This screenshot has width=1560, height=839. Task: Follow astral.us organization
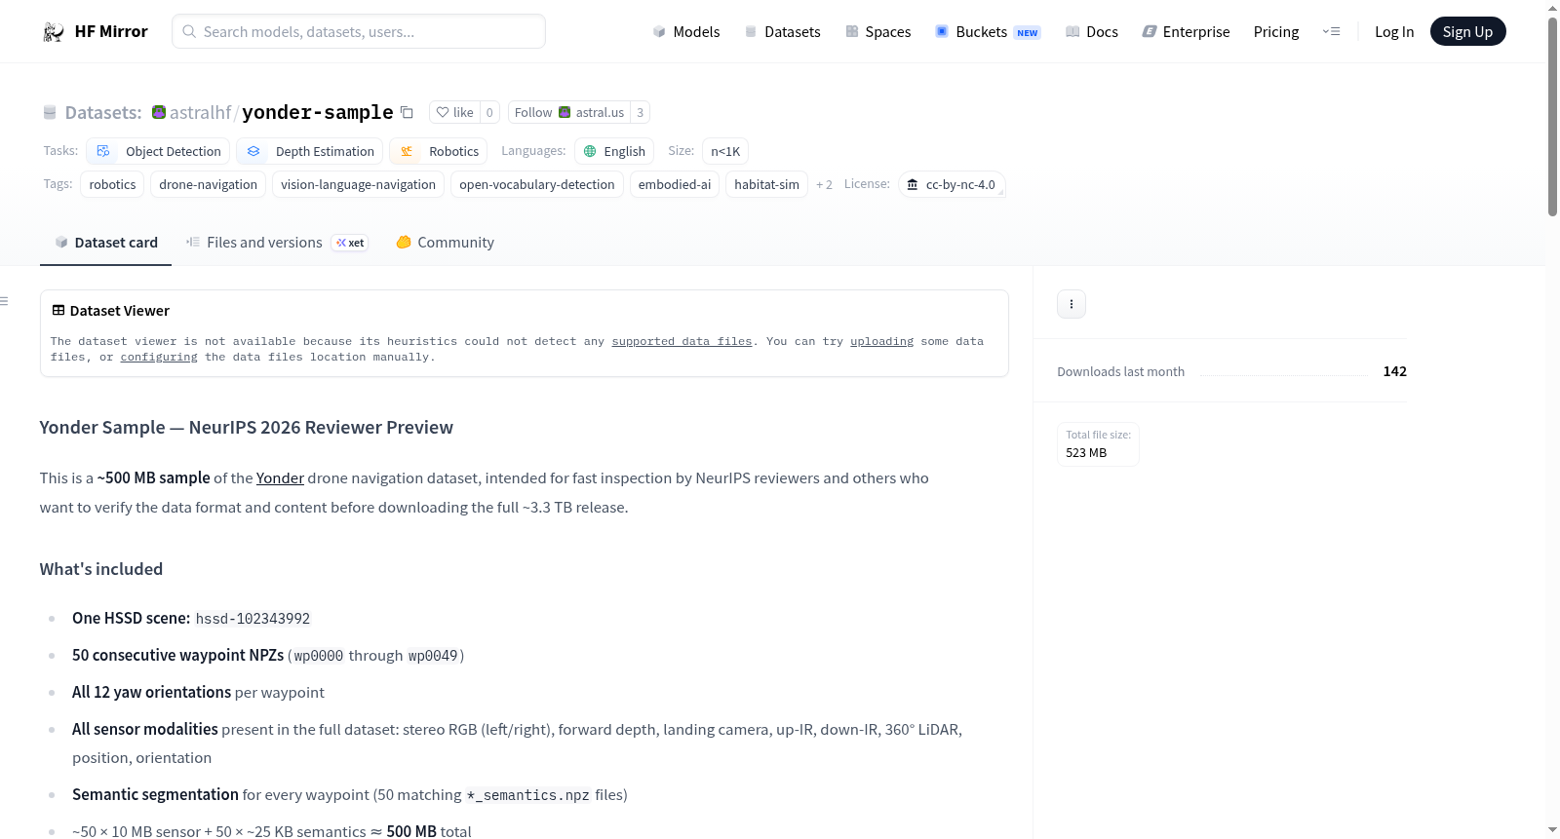pyautogui.click(x=569, y=112)
